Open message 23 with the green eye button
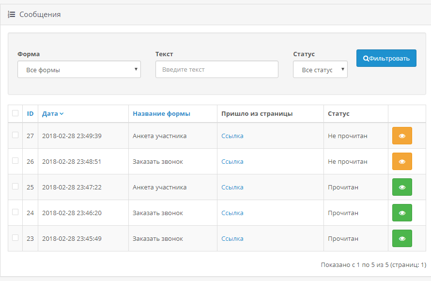 401,239
